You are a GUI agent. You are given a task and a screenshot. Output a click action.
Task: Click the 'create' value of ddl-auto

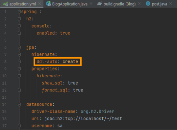(70, 62)
